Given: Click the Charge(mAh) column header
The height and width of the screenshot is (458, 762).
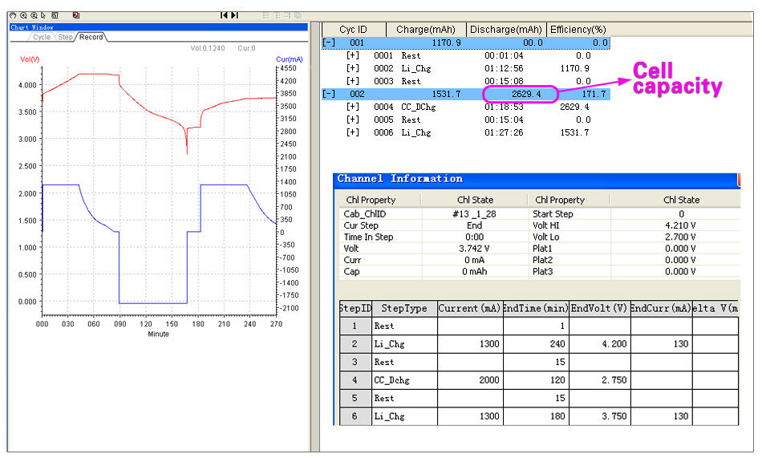Looking at the screenshot, I should (426, 30).
